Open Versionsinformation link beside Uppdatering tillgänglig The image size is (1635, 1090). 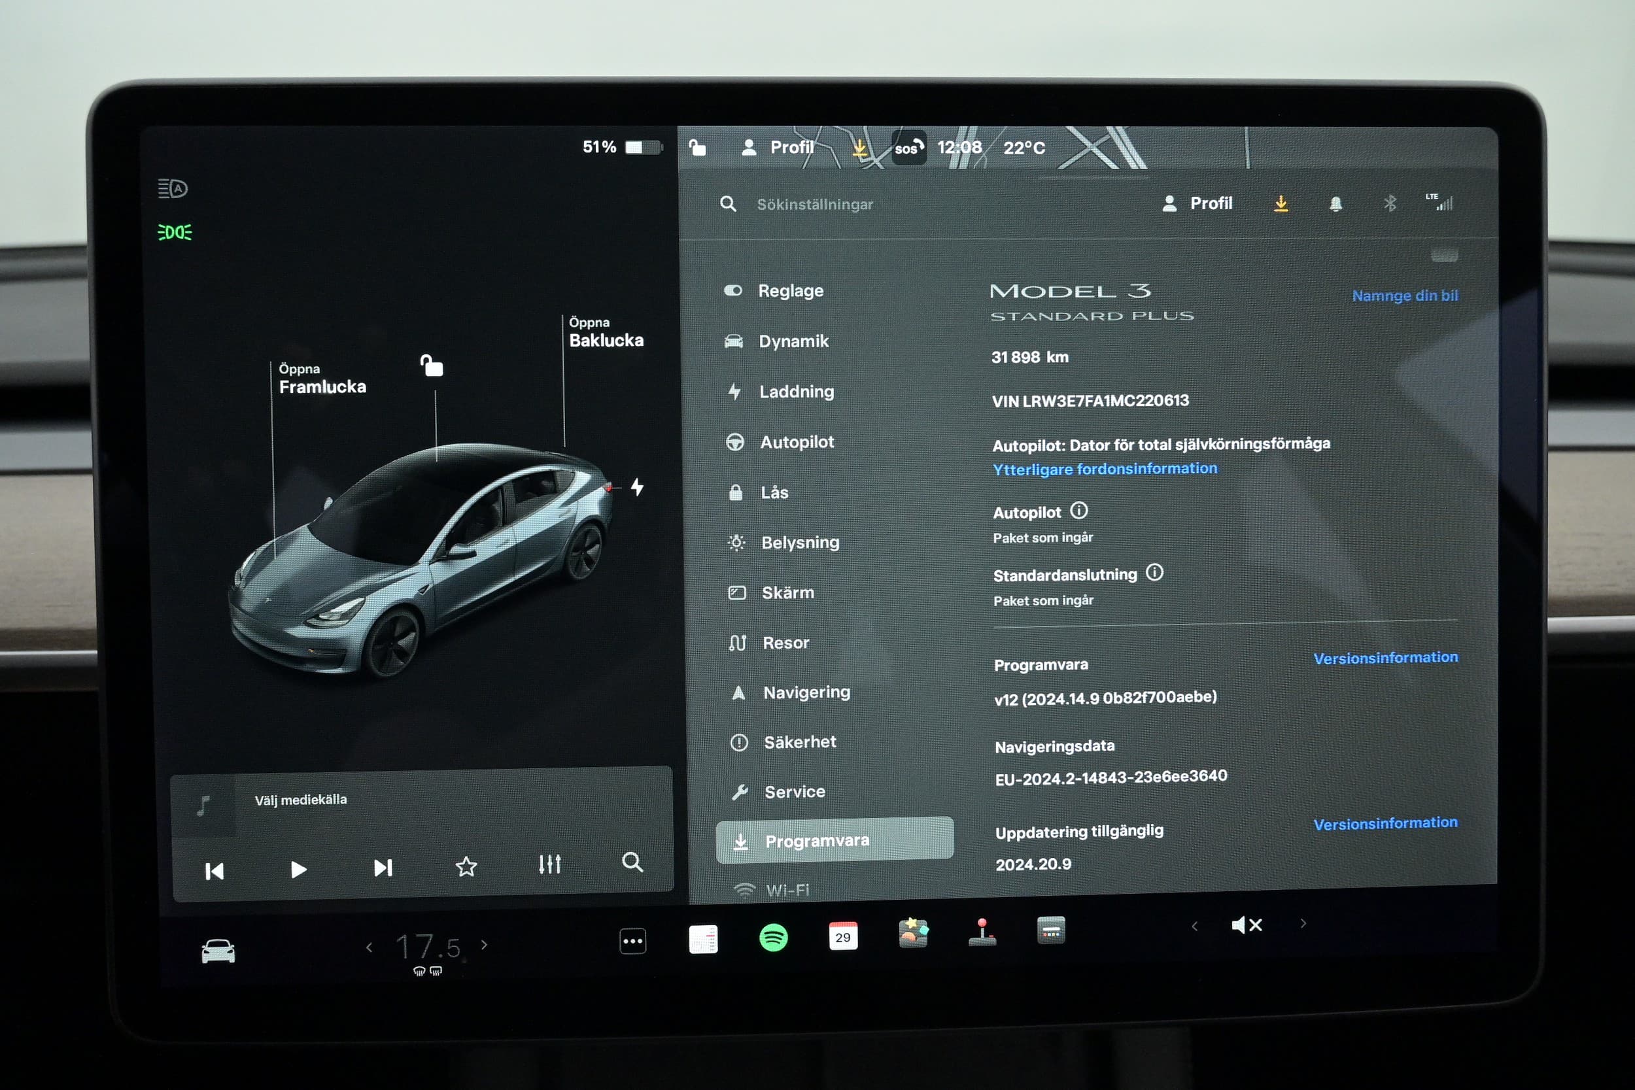1385,824
